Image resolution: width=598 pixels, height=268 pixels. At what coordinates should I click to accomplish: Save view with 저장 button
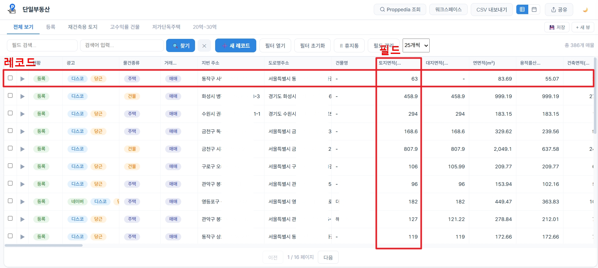pos(557,27)
